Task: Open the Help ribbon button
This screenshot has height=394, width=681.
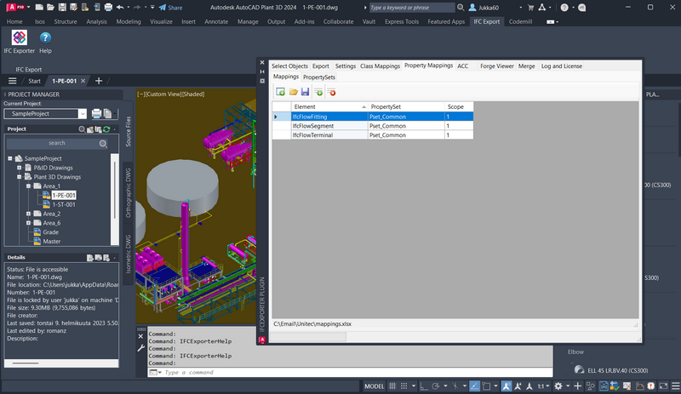Action: coord(45,42)
